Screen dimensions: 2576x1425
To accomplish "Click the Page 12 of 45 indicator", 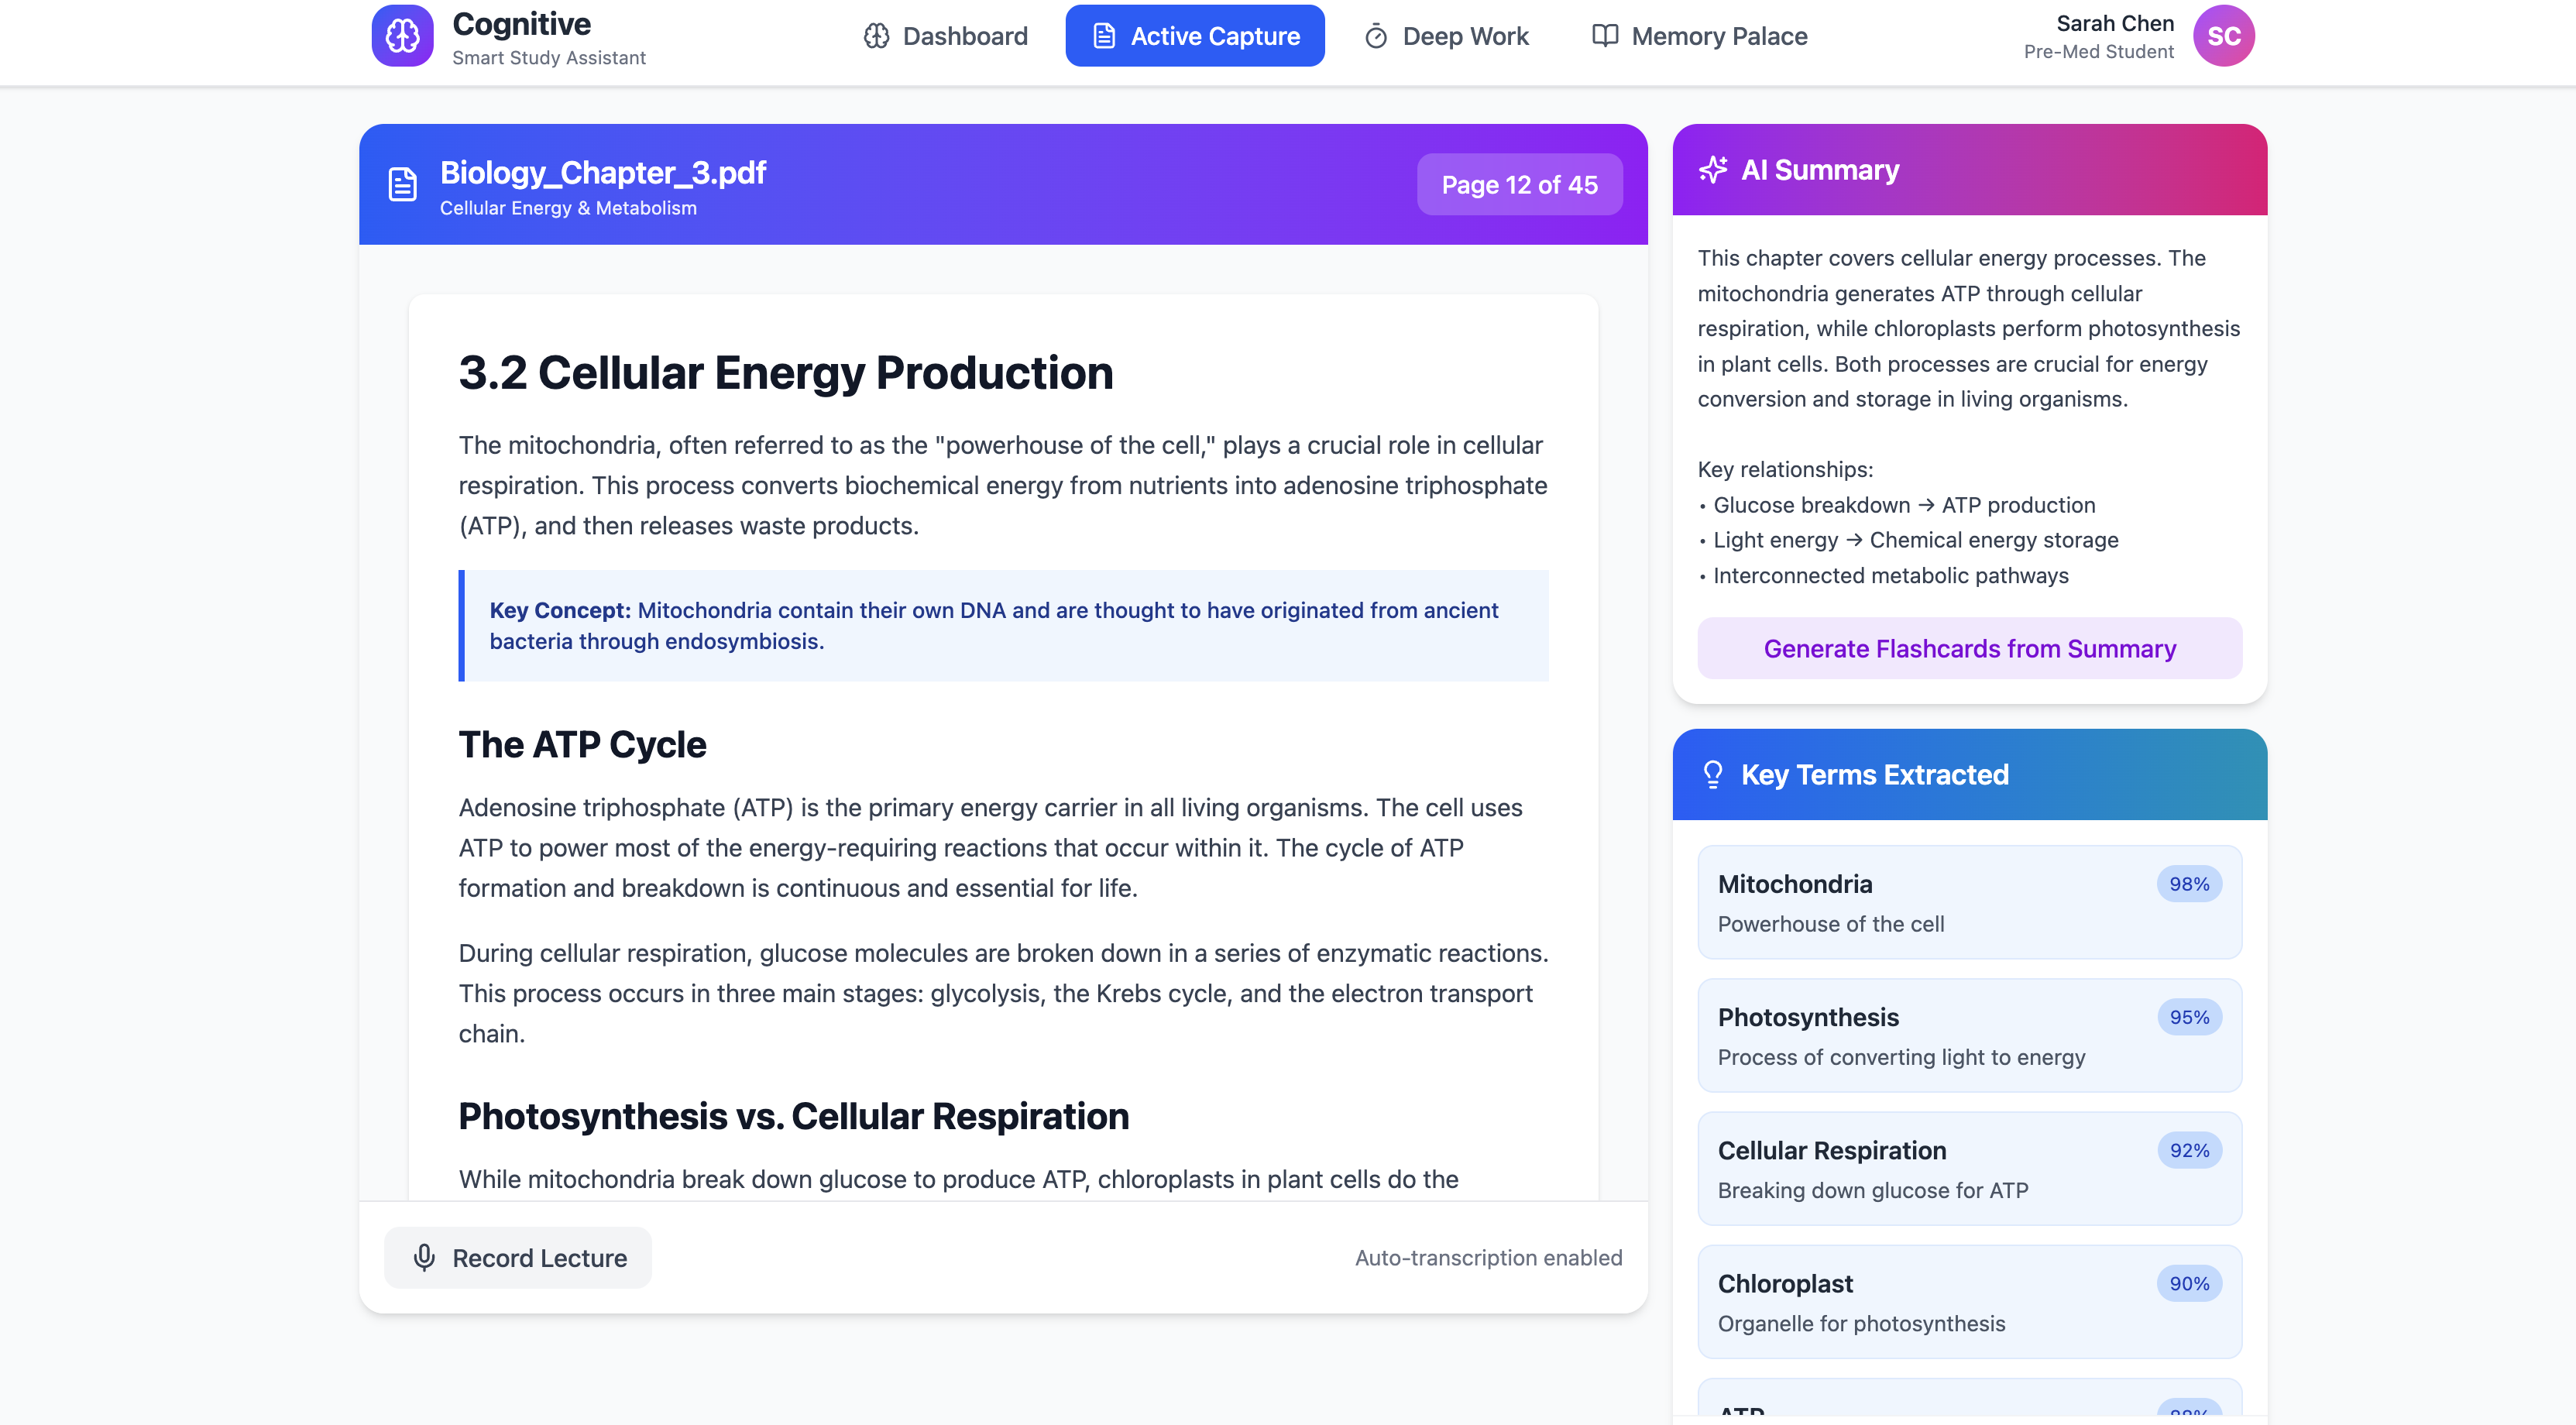I will (x=1519, y=184).
